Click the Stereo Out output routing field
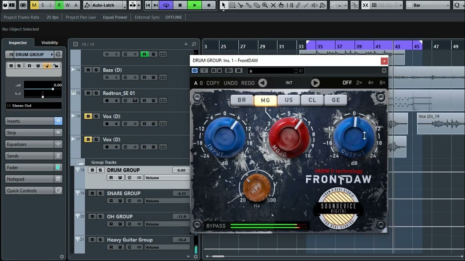Image resolution: width=465 pixels, height=261 pixels. click(x=33, y=105)
